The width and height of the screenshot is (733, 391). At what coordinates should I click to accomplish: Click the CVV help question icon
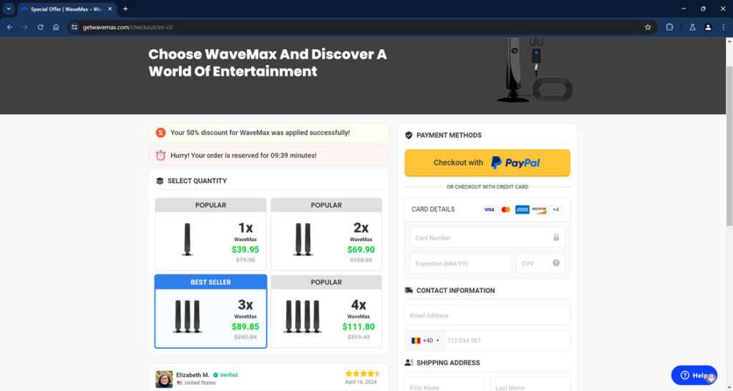pyautogui.click(x=555, y=262)
